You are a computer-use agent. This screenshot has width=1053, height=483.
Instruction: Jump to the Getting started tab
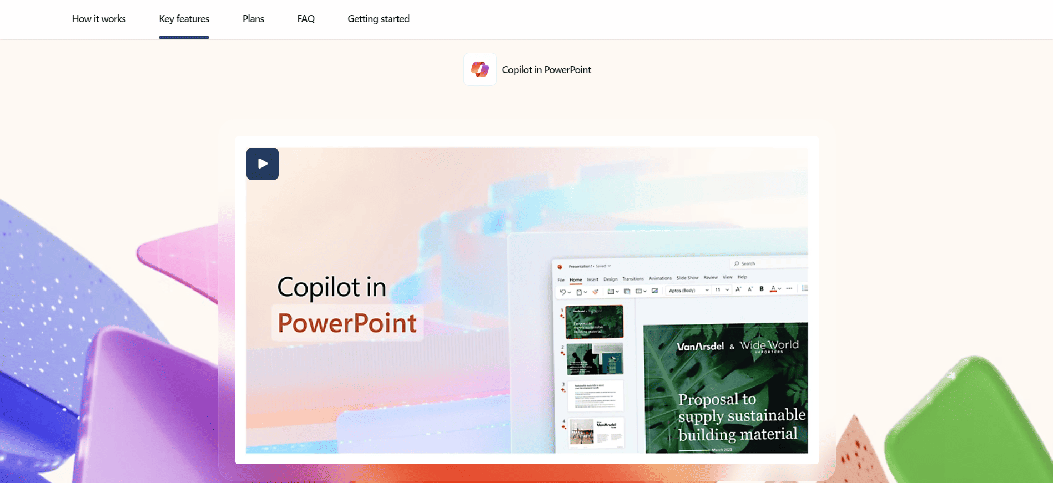click(379, 19)
